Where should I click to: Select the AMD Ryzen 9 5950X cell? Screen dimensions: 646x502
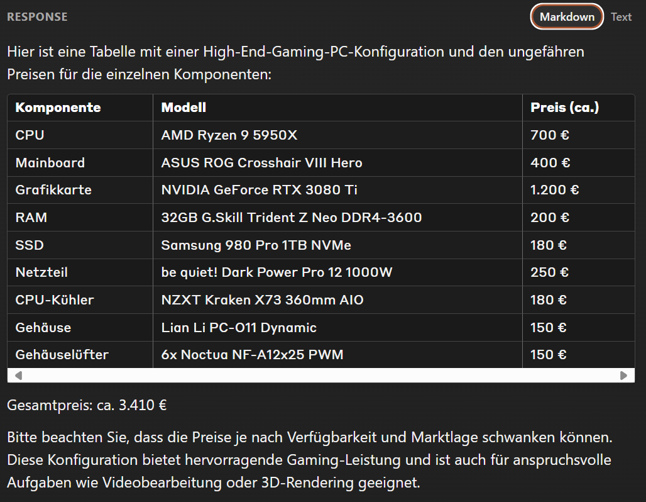point(337,135)
